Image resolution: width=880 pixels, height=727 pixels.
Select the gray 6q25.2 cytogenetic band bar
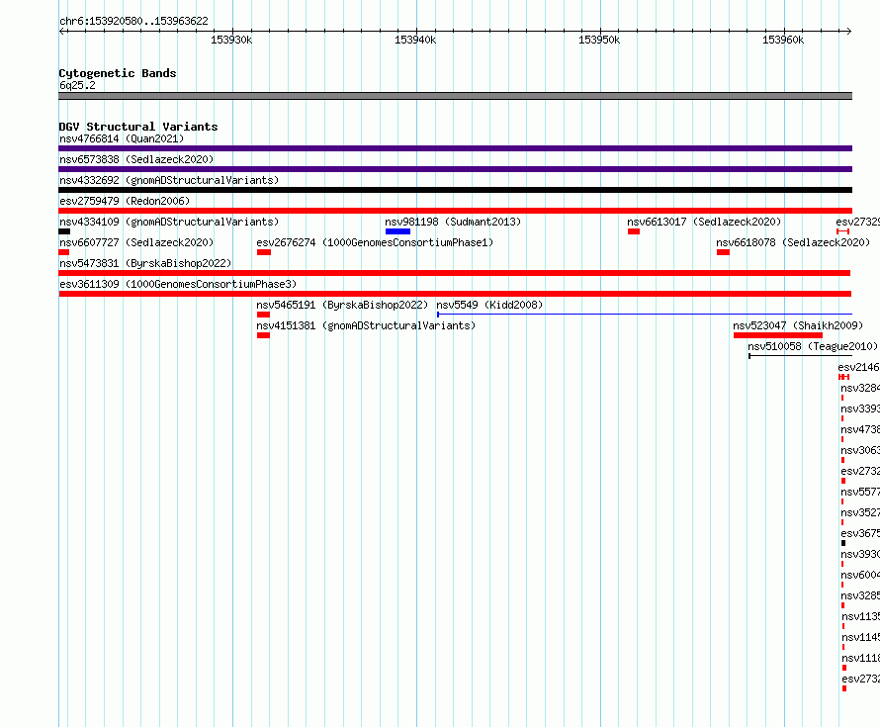tap(455, 96)
